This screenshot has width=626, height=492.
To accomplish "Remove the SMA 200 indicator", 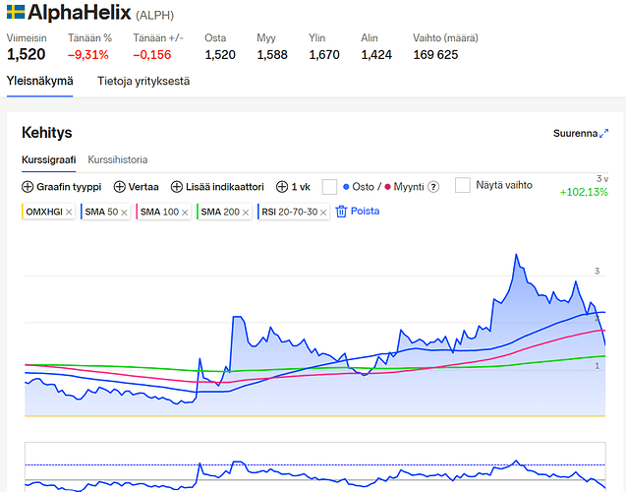I will [246, 213].
